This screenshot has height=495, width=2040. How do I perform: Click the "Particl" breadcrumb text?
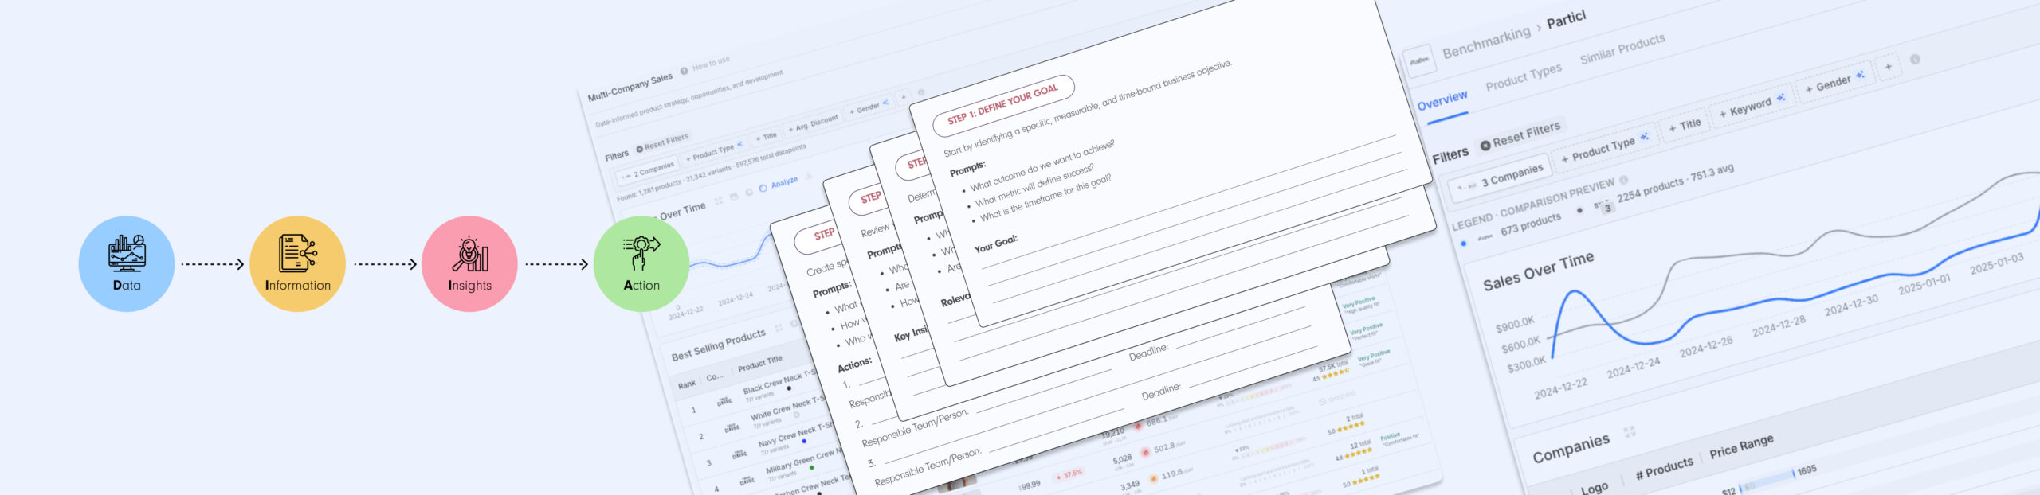click(x=1566, y=19)
